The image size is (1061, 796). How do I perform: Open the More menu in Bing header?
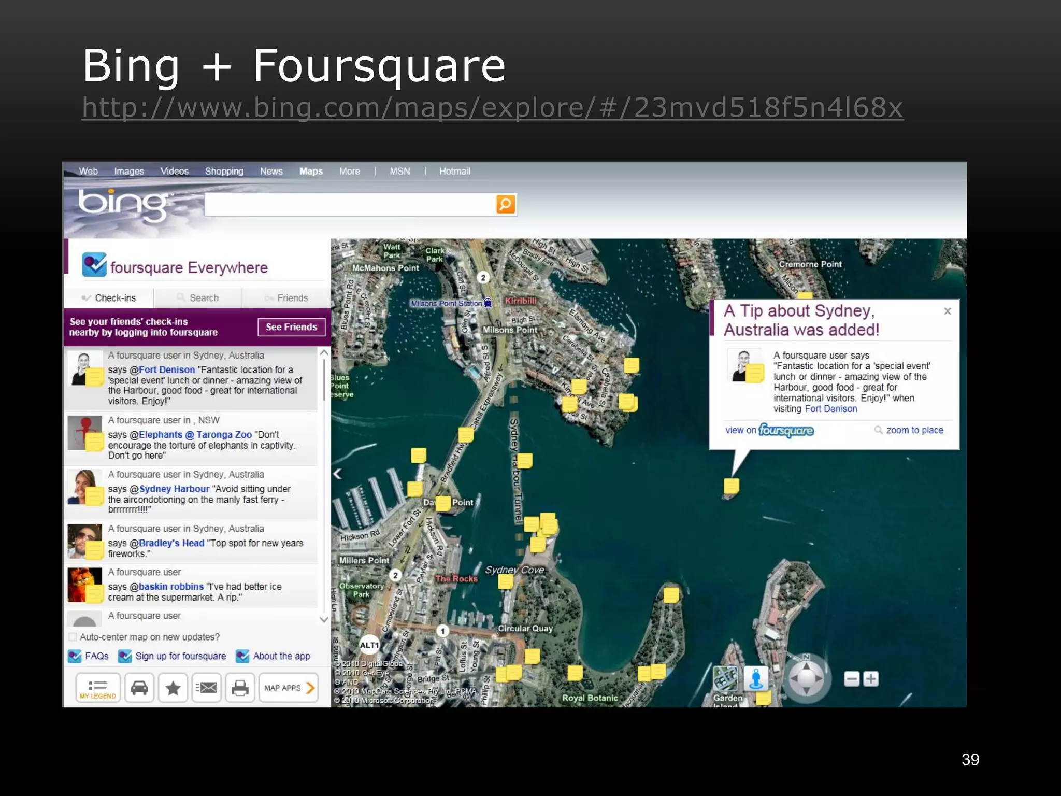[350, 171]
